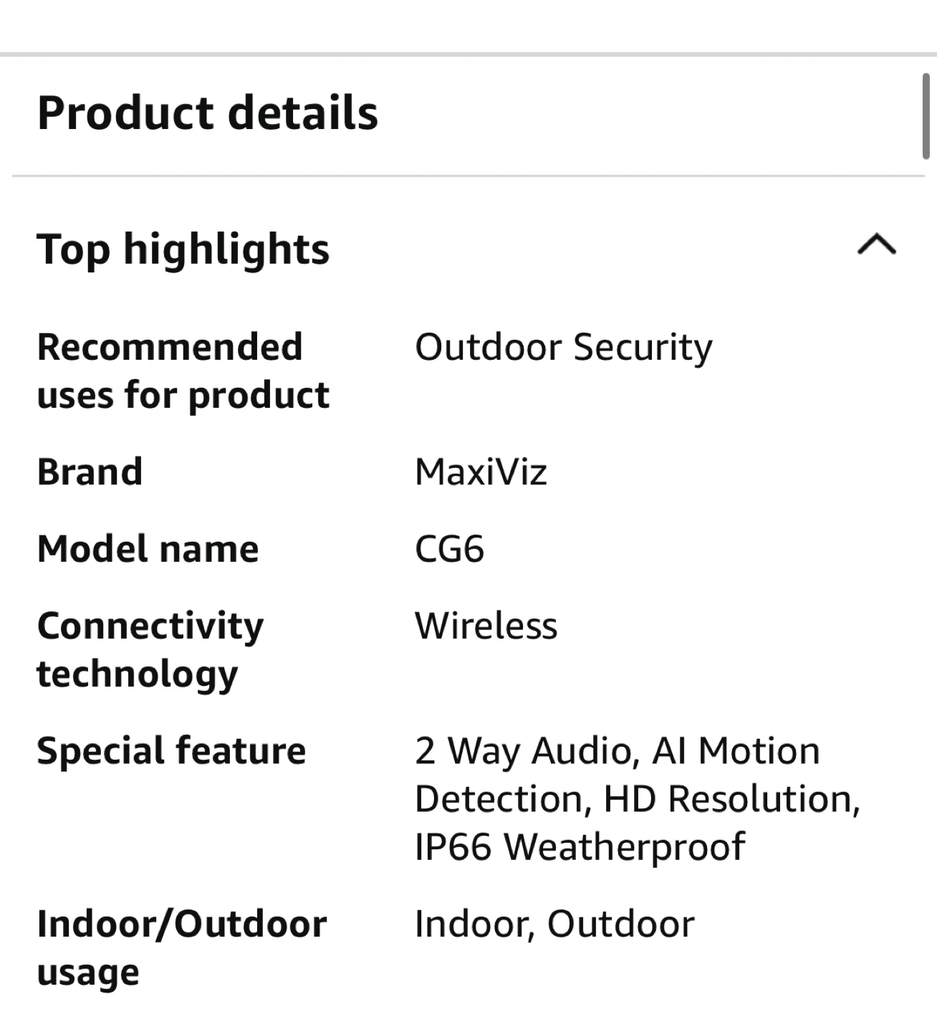Click the Top highlights section header
This screenshot has width=937, height=1032.
tap(183, 249)
